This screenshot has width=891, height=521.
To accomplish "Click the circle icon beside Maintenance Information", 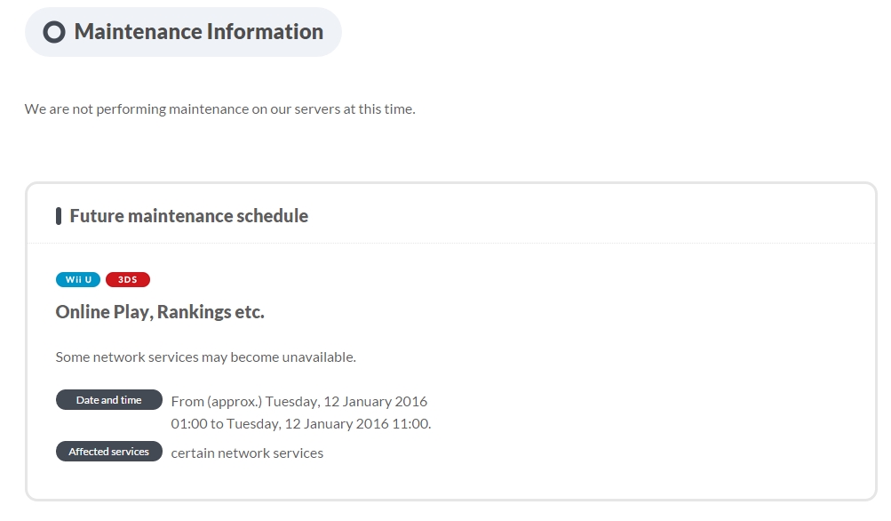I will 54,32.
